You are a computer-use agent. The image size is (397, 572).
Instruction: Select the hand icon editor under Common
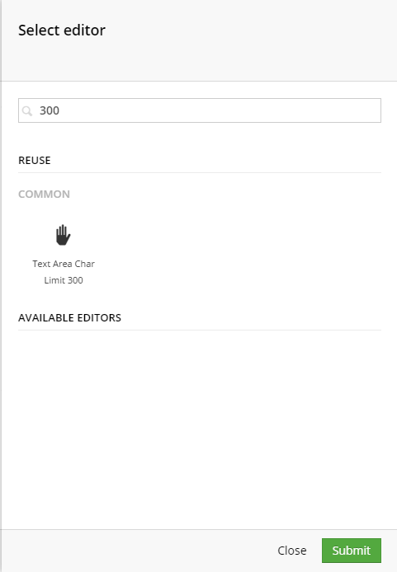tap(64, 235)
